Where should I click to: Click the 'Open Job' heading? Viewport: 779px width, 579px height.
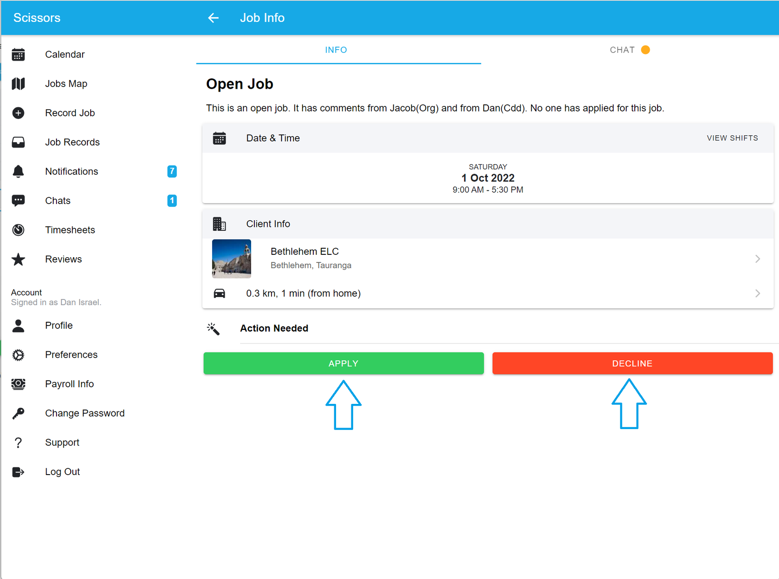[x=240, y=84]
